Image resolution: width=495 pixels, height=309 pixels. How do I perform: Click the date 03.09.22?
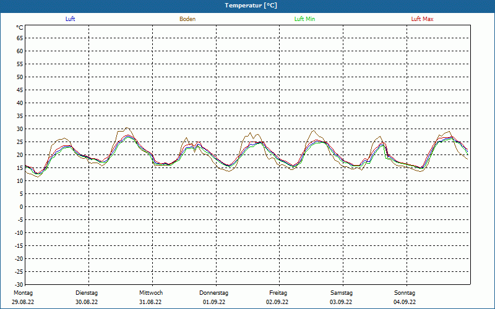341,302
